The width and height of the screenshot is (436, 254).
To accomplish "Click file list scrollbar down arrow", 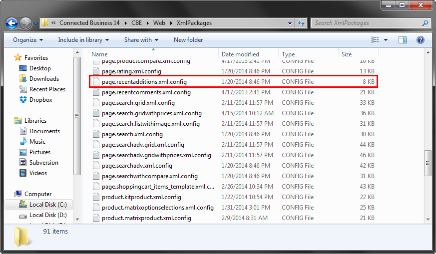I will coord(428,219).
